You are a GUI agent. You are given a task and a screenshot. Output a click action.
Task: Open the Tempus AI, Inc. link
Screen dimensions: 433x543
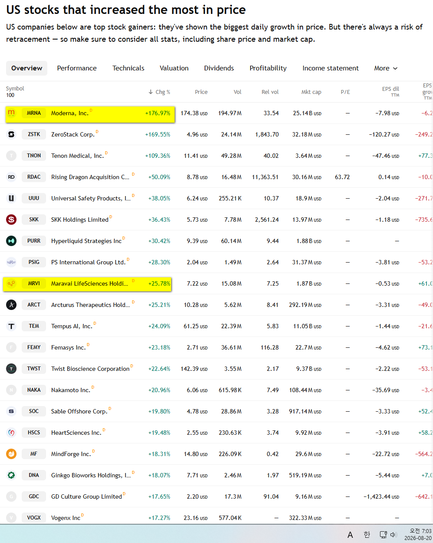(x=72, y=326)
